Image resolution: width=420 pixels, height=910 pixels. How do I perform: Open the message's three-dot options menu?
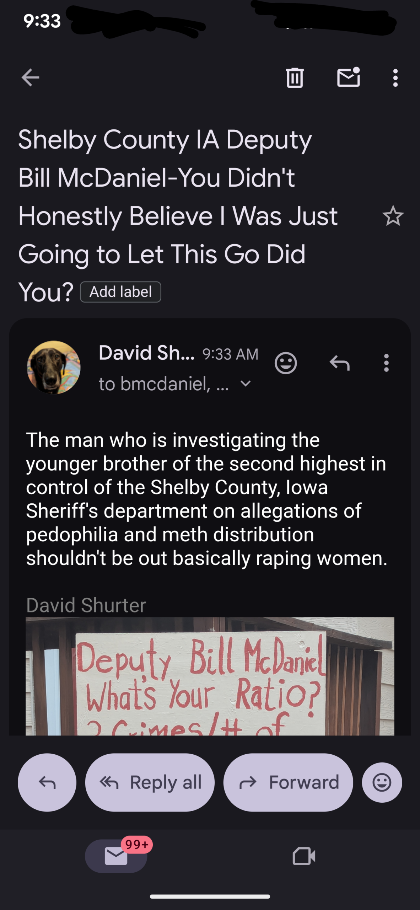tap(386, 363)
